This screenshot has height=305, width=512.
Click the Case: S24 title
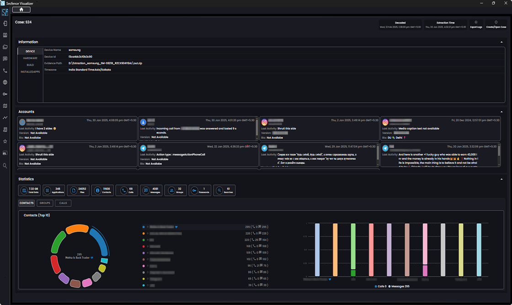click(23, 22)
